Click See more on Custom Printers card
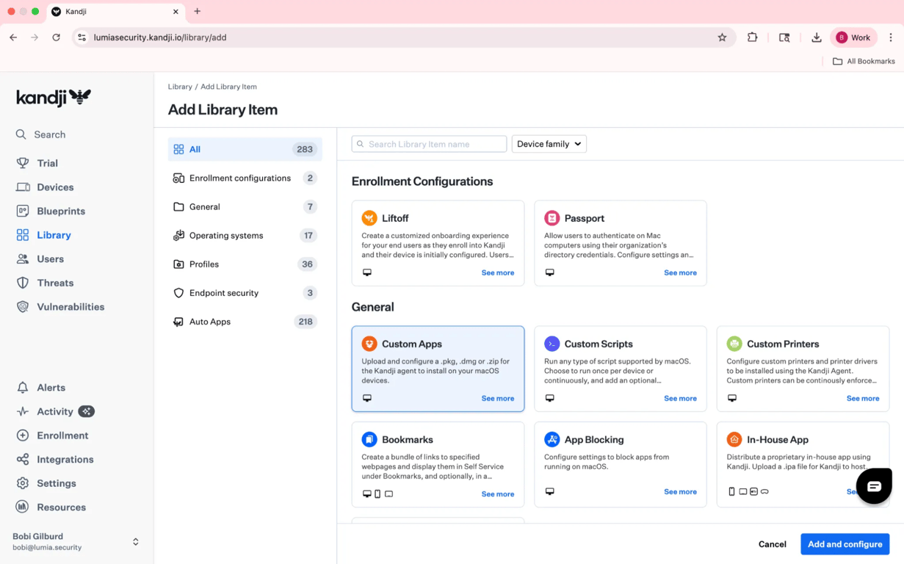Image resolution: width=904 pixels, height=564 pixels. point(863,398)
